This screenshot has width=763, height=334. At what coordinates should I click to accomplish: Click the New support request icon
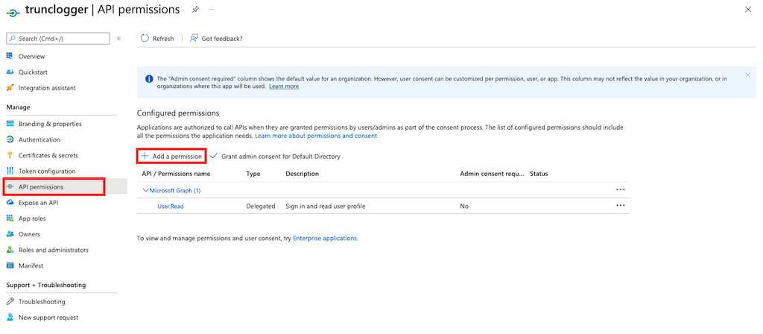click(10, 318)
